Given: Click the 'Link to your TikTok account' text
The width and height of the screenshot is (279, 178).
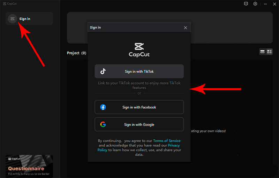Looking at the screenshot, I should click(x=139, y=85).
